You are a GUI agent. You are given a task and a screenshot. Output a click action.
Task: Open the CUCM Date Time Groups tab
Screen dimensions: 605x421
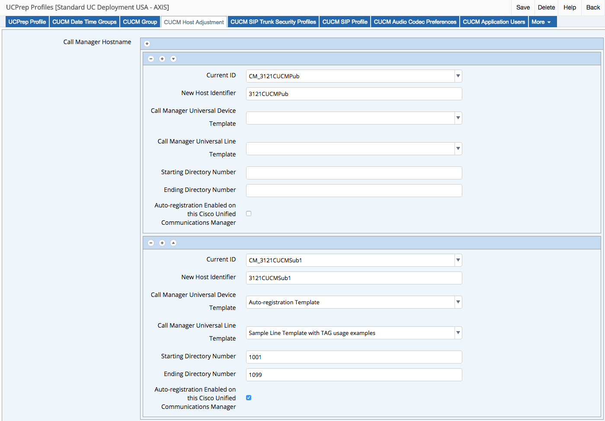pyautogui.click(x=84, y=22)
